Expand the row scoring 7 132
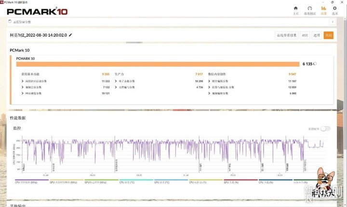 point(22,87)
